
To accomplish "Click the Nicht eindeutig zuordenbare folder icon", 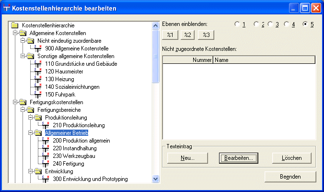I will 30,40.
